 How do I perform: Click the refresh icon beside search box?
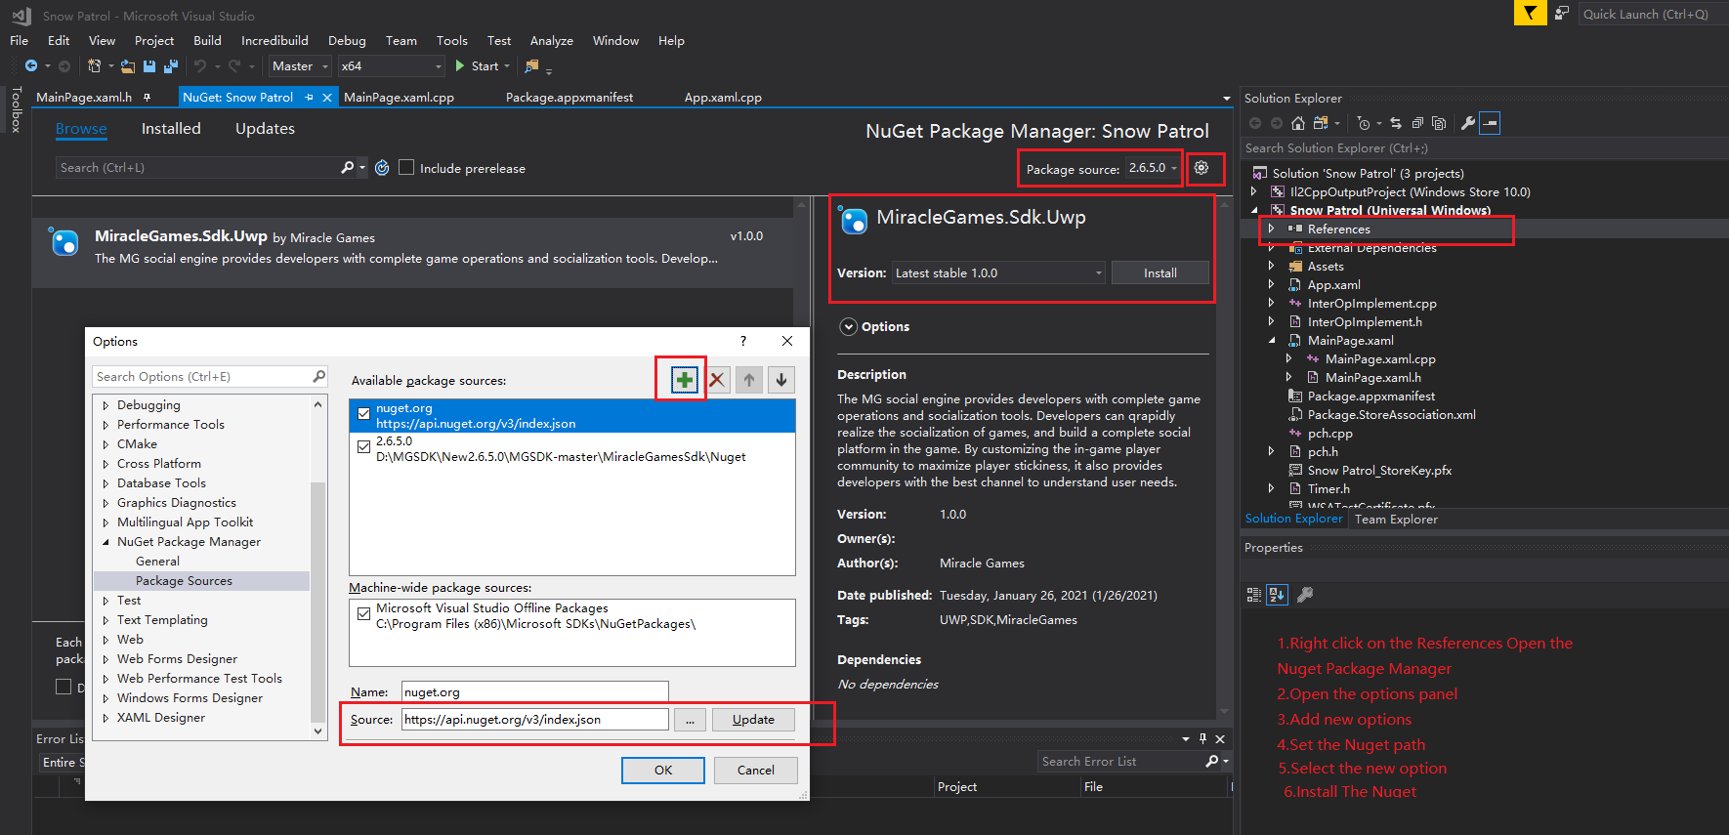tap(382, 168)
